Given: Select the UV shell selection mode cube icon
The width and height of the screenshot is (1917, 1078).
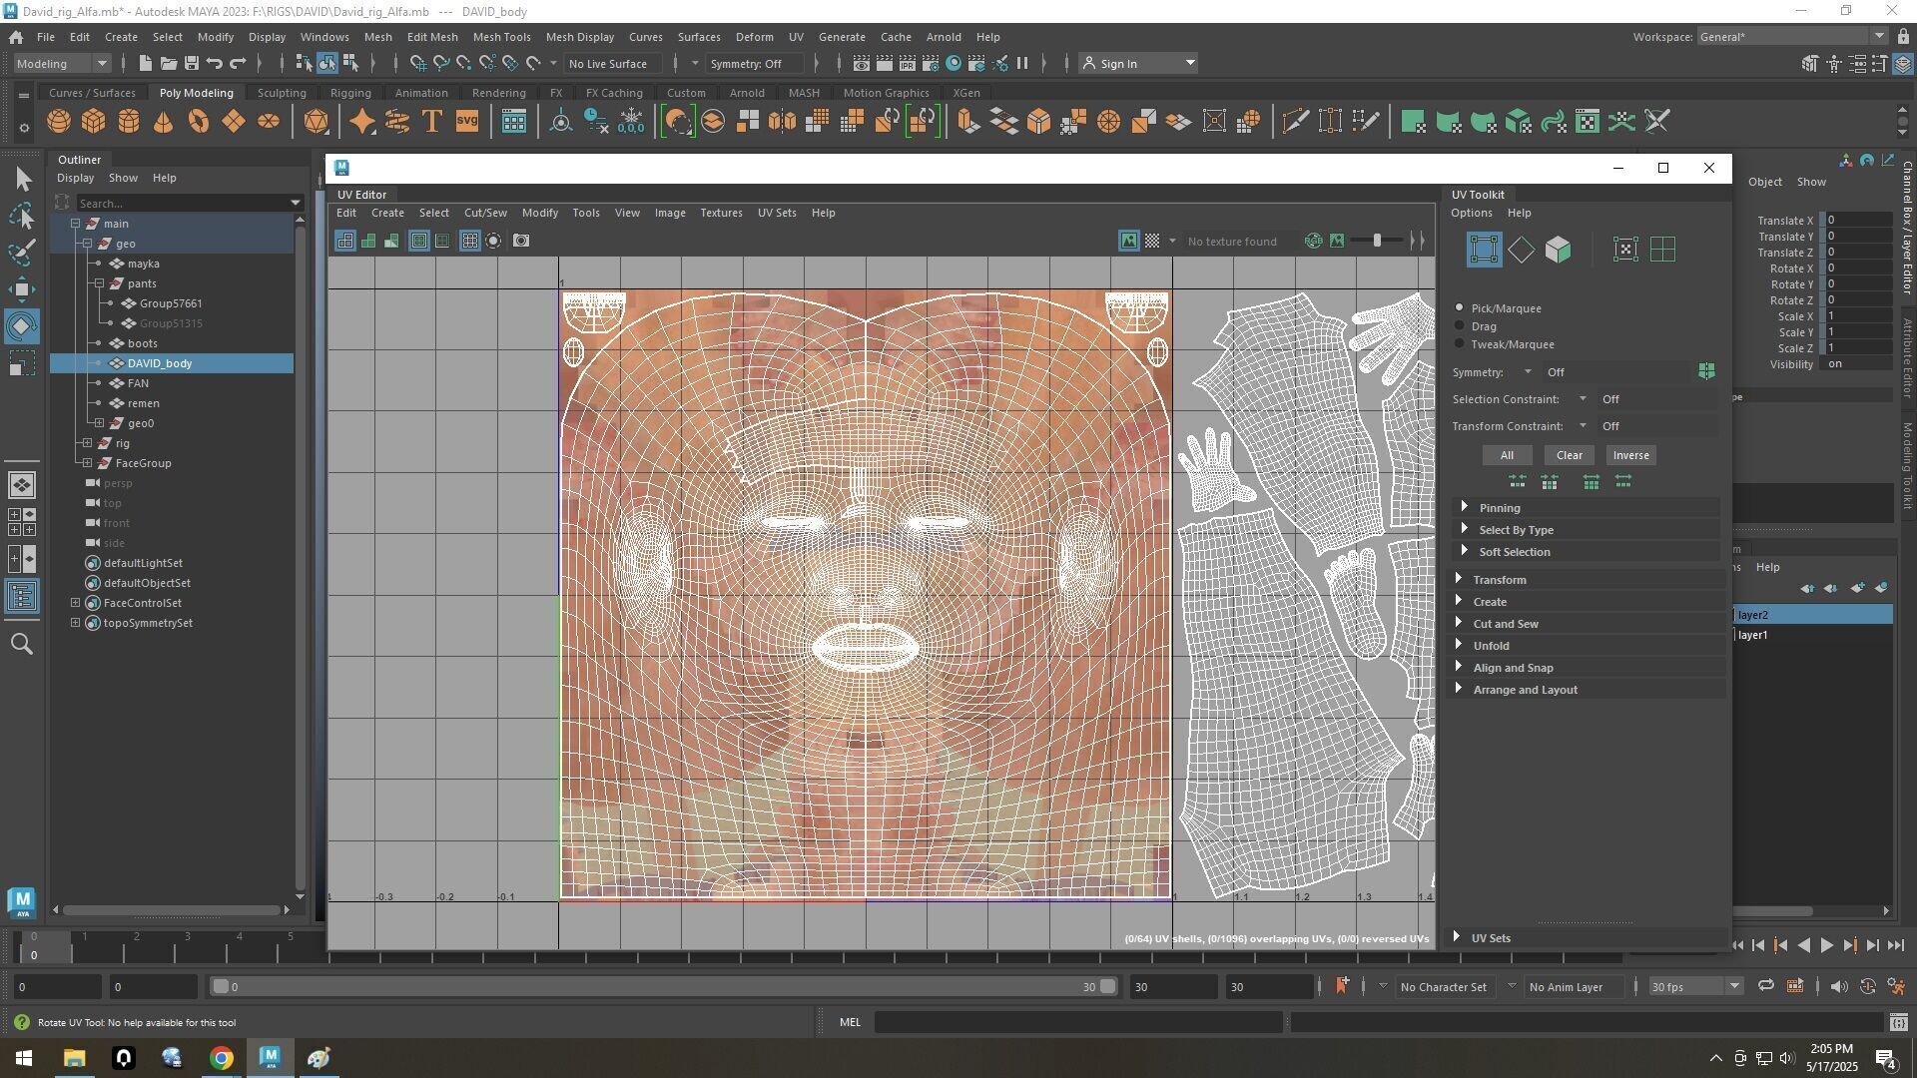Looking at the screenshot, I should (x=1559, y=250).
